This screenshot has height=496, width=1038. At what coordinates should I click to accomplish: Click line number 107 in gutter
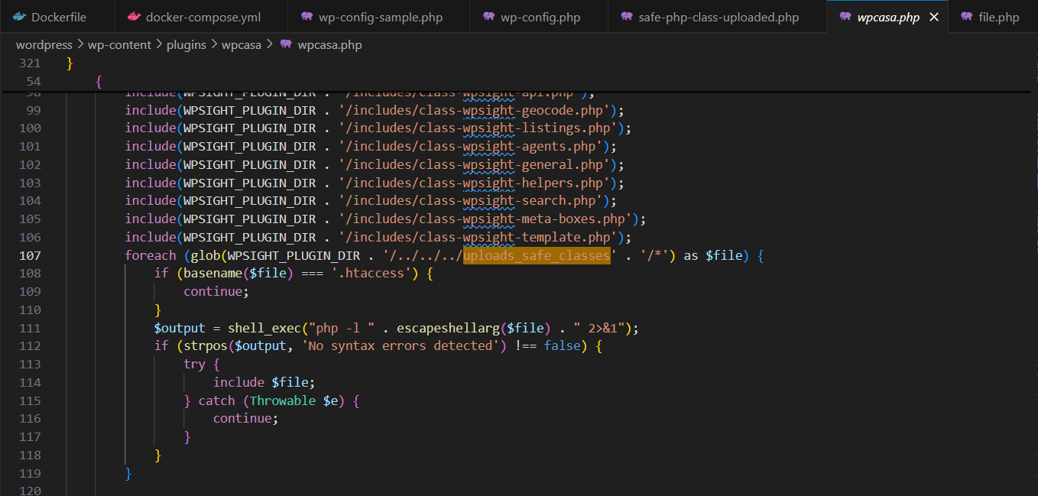tap(28, 255)
